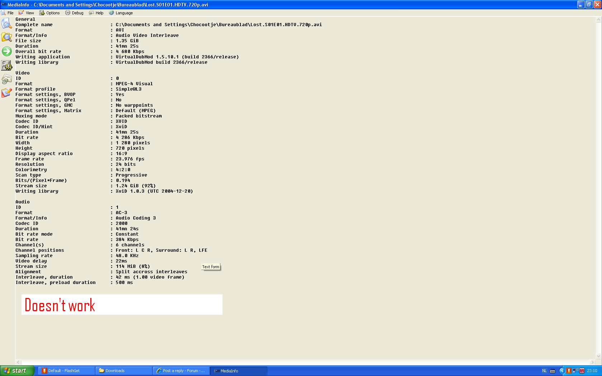
Task: Click 'VirtualDubMod build 2366/release' library value
Action: [161, 62]
